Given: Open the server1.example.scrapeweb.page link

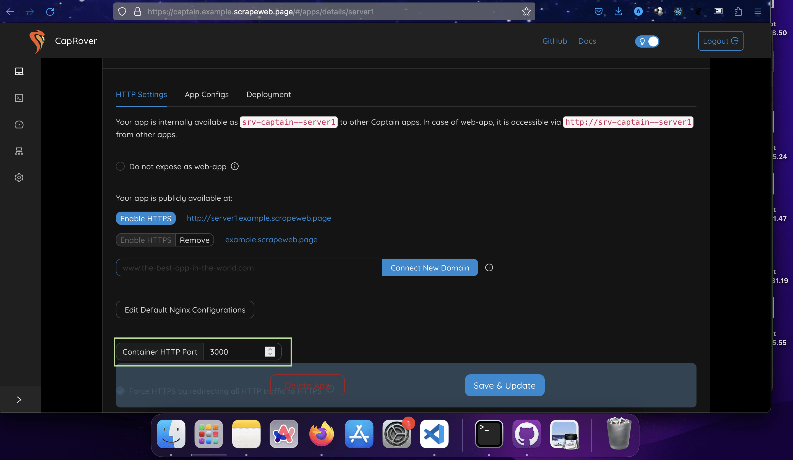Looking at the screenshot, I should tap(259, 218).
